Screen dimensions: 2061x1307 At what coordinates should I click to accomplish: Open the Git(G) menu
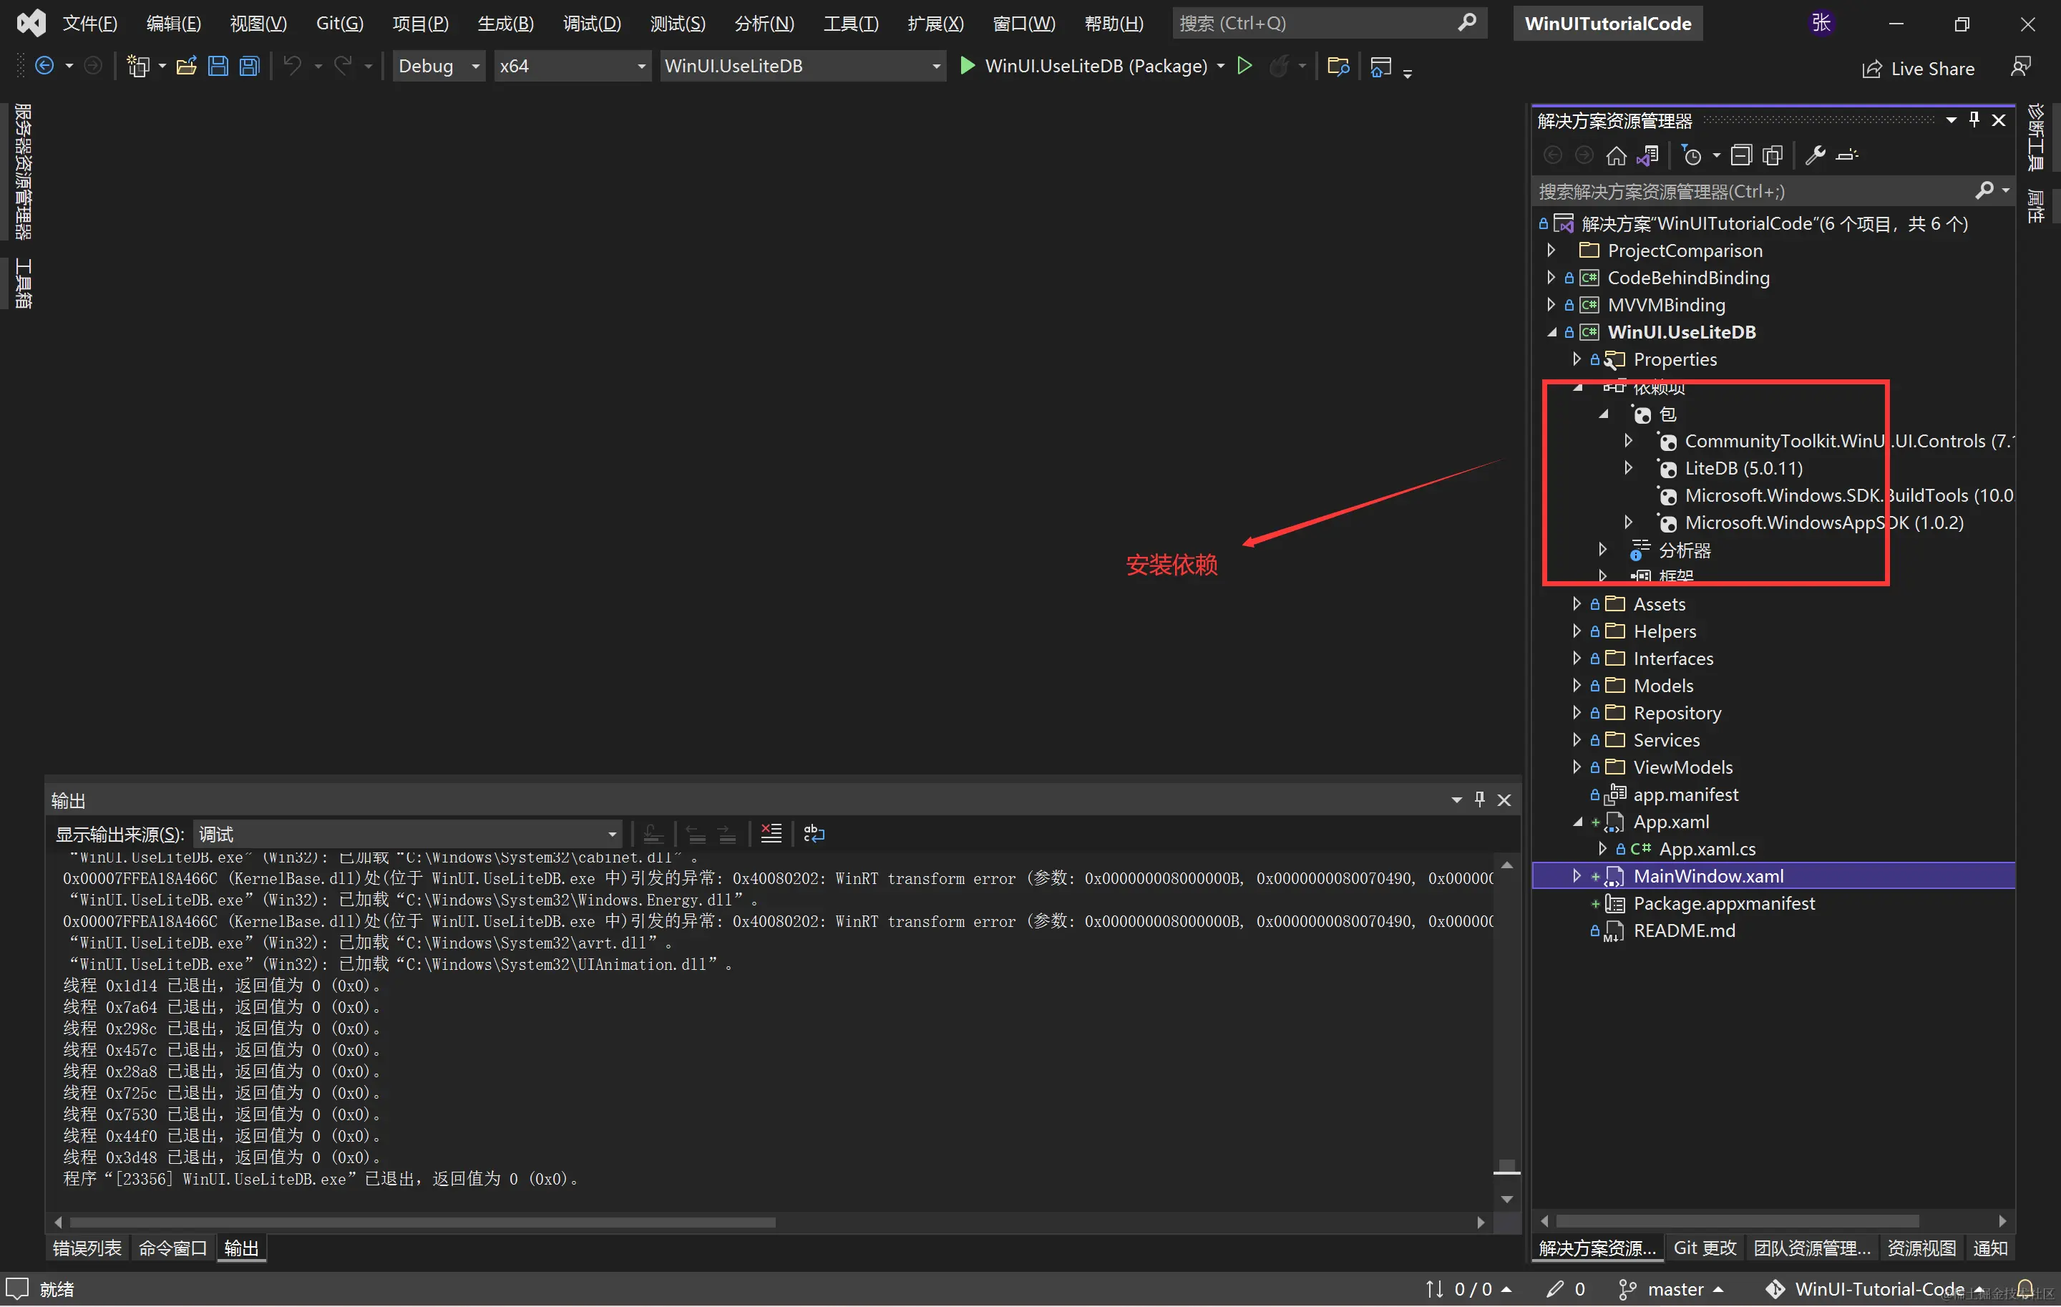339,23
